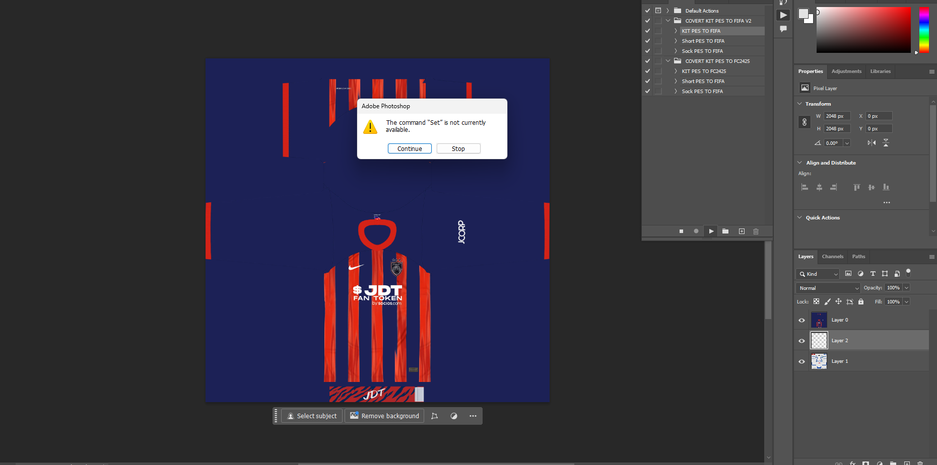This screenshot has height=465, width=937.
Task: Expand Default Actions set
Action: tap(668, 11)
